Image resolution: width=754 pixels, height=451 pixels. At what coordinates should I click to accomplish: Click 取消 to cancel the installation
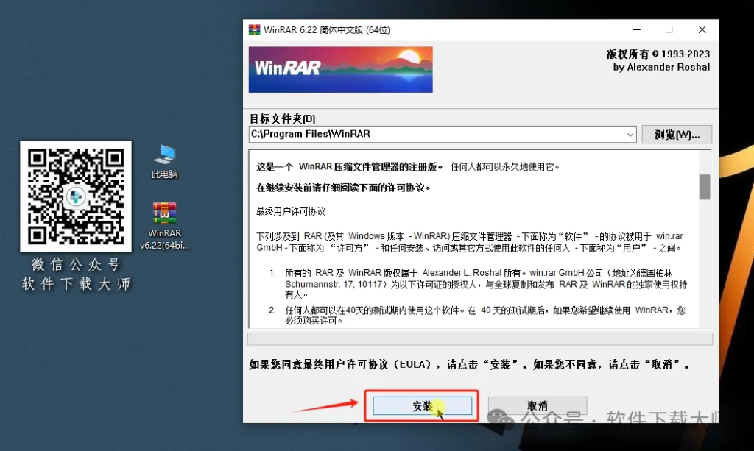point(538,405)
